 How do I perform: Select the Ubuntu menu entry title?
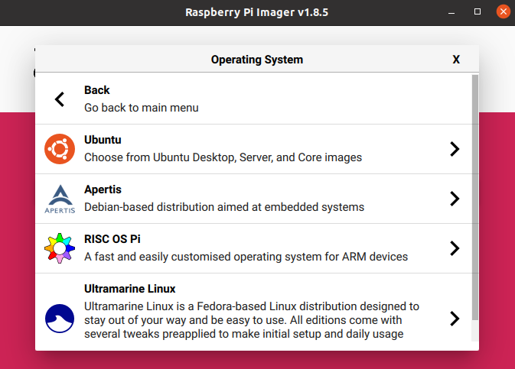[103, 140]
